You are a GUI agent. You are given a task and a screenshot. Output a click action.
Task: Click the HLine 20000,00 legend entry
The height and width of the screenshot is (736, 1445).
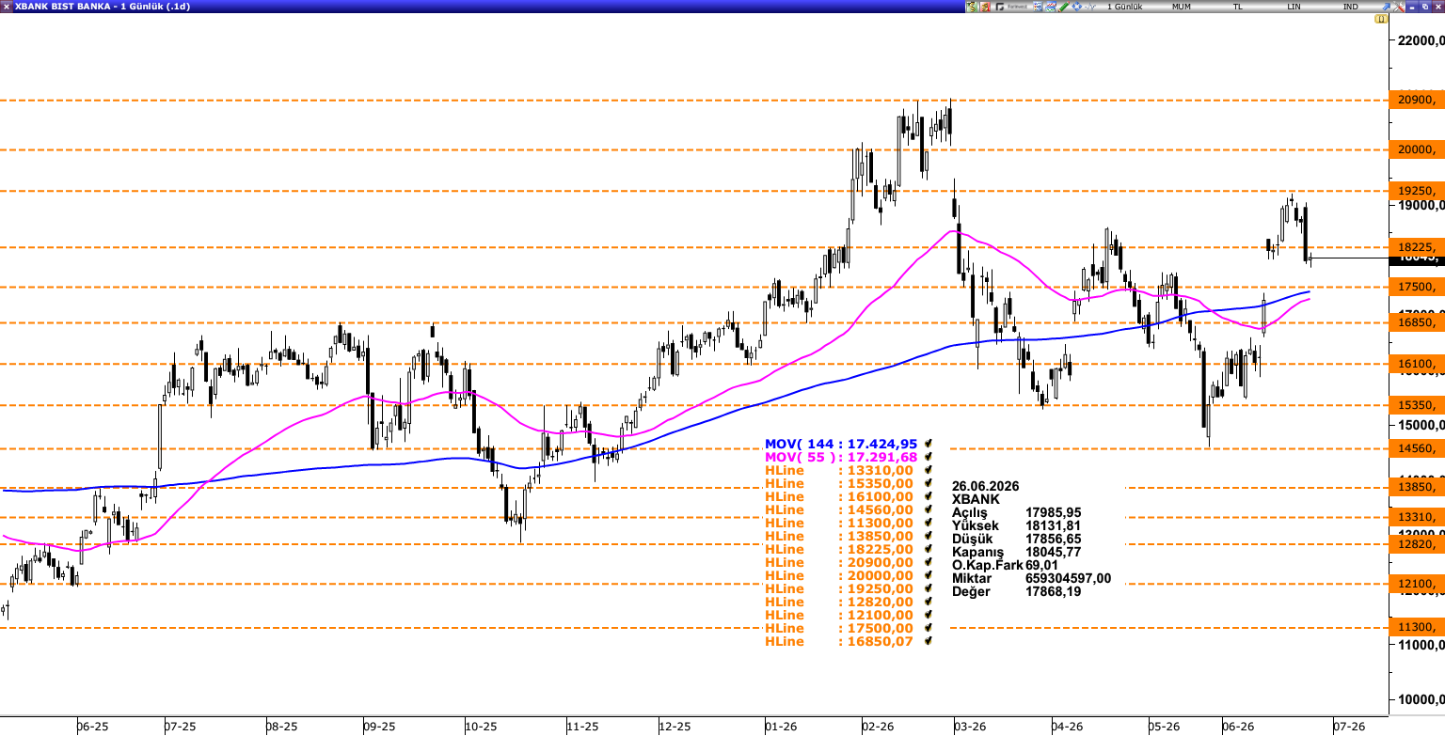839,575
